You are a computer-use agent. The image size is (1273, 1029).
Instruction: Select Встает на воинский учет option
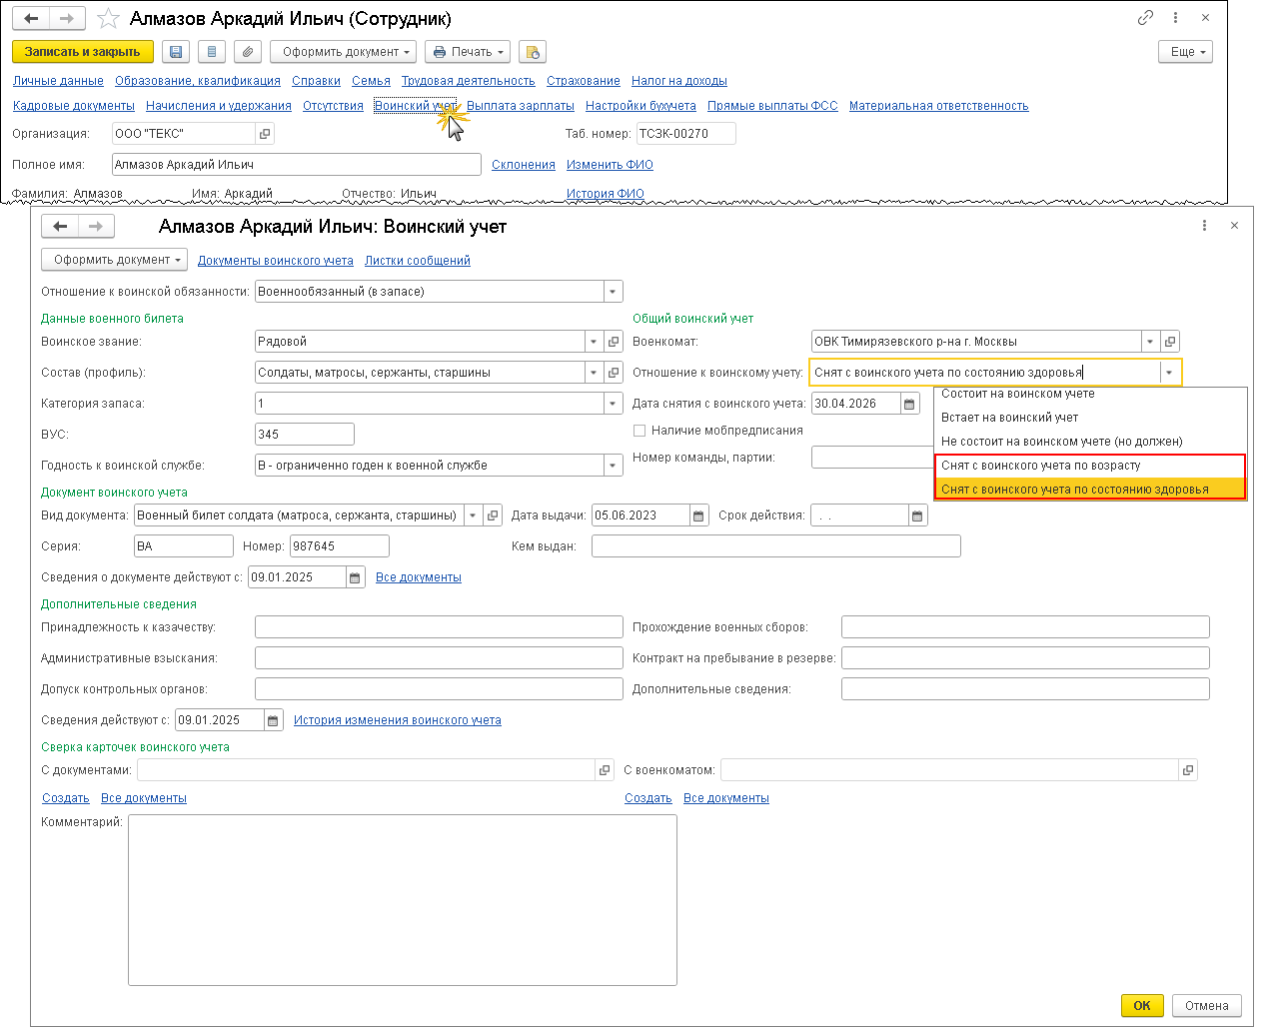click(1090, 418)
